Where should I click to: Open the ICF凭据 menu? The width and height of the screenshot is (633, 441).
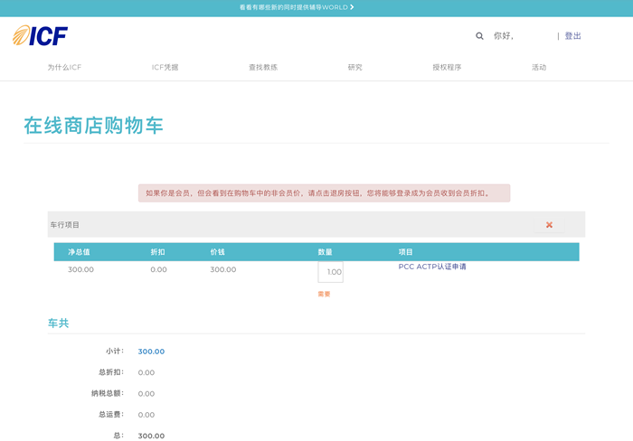click(165, 68)
